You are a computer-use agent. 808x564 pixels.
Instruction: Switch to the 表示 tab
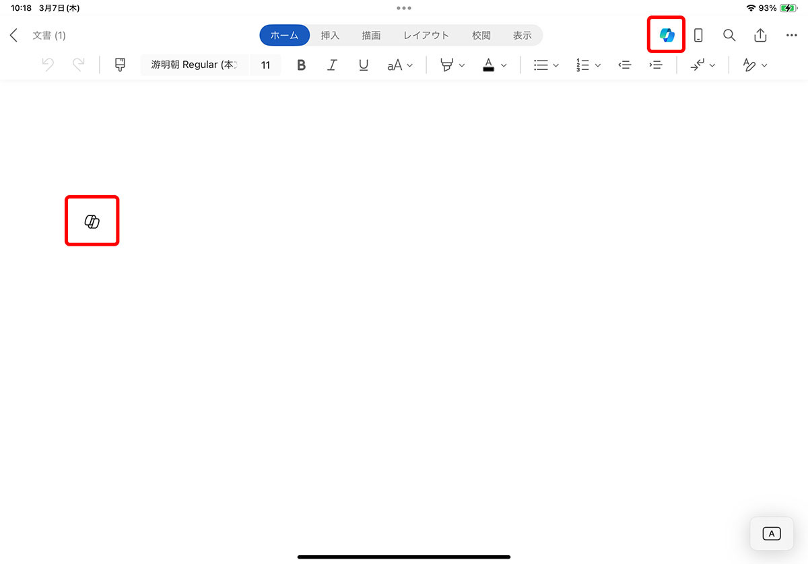click(523, 35)
